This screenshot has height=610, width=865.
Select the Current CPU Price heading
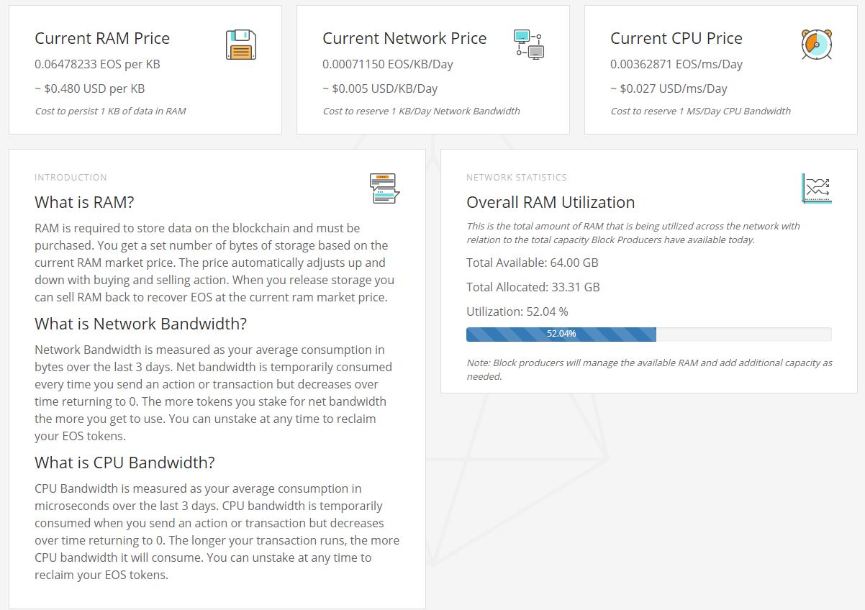[676, 38]
